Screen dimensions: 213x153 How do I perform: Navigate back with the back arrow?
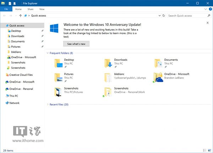(x=4, y=16)
